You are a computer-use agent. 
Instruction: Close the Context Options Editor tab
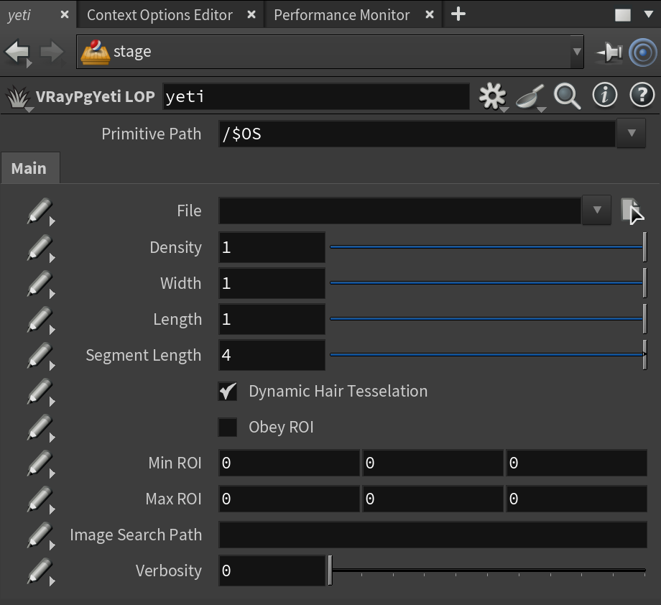click(251, 15)
